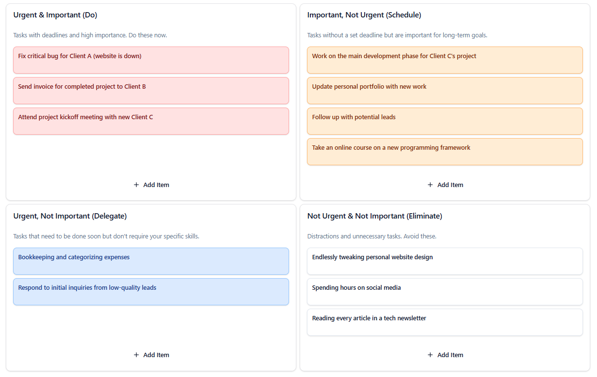
Task: Click plus icon in Important, Not Urgent quadrant
Action: click(x=430, y=185)
